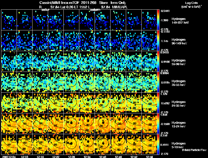
Task: Click the '12:58' time label
Action: pos(149,157)
